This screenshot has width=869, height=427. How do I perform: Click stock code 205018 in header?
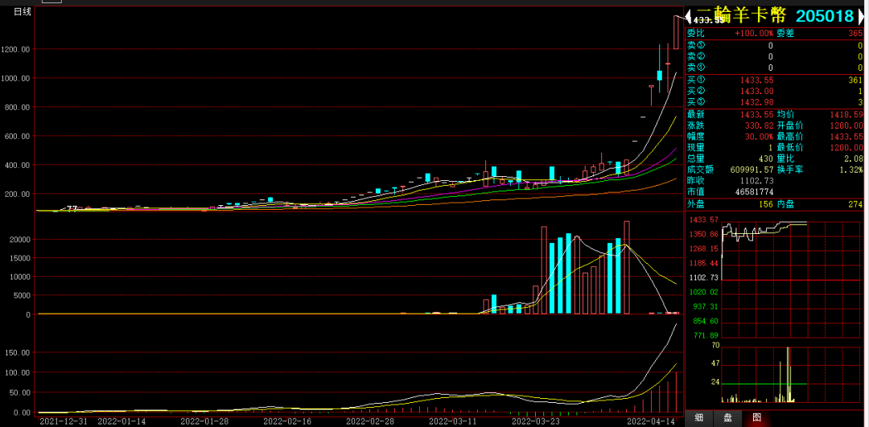[826, 15]
